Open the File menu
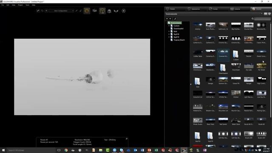This screenshot has height=153, width=272. (x=3, y=5)
